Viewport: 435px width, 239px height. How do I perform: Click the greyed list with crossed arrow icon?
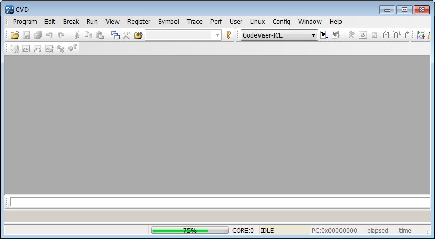click(336, 35)
